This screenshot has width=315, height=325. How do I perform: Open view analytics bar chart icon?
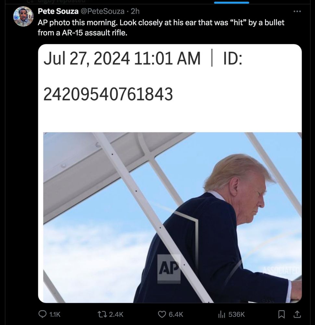click(x=221, y=314)
